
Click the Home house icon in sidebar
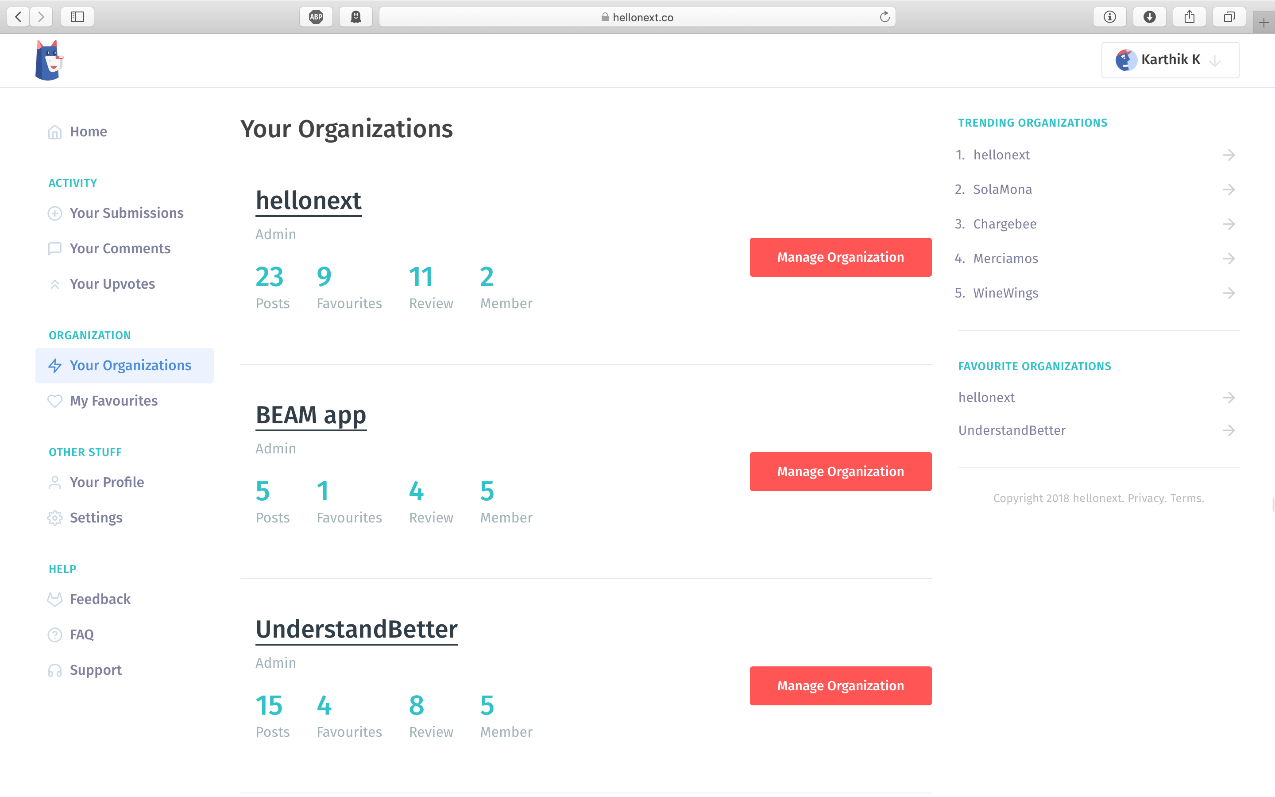pos(55,132)
